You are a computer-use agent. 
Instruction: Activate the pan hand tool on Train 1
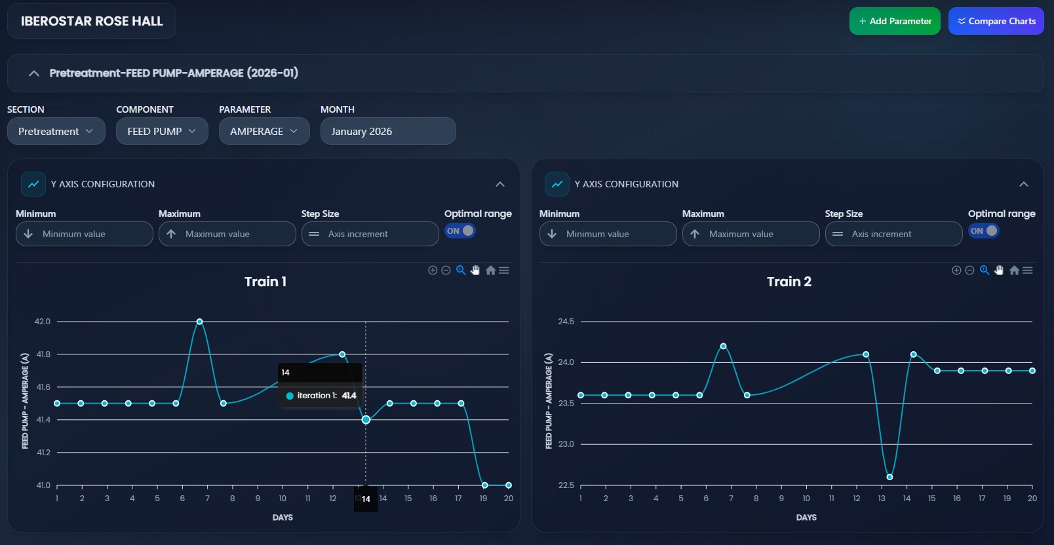click(x=475, y=271)
